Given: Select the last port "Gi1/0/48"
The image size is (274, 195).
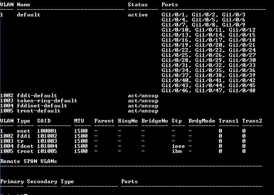Looking at the screenshot, I should 242,91.
